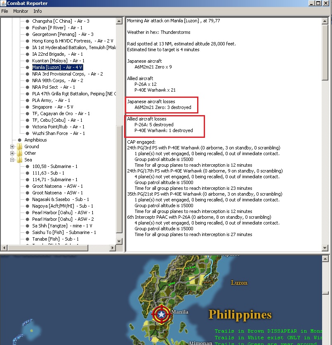Select TF, Cagayan de Oro report
The image size is (332, 345).
pos(61,113)
